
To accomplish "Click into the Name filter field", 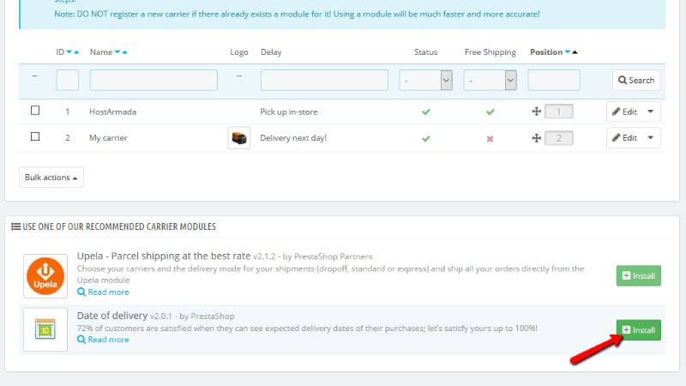I will pos(153,80).
